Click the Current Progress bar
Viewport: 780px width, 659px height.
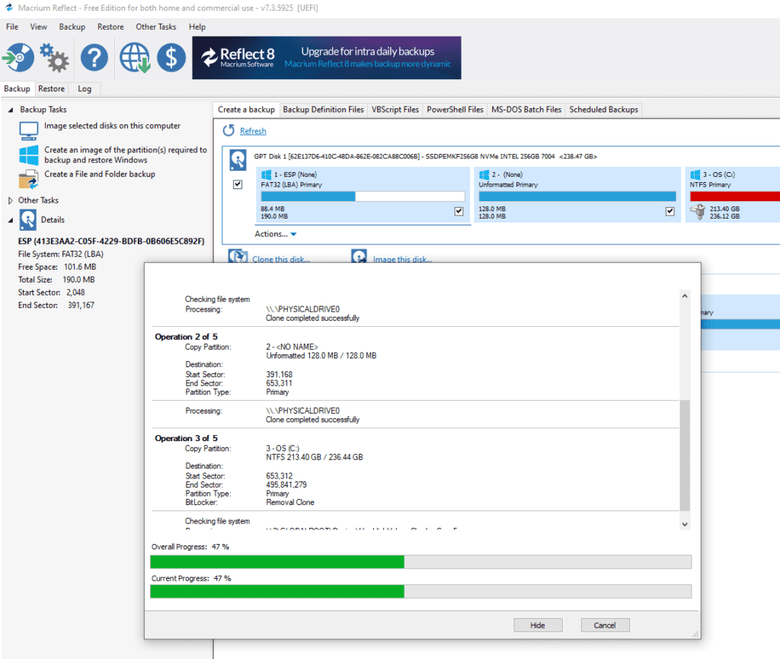420,591
